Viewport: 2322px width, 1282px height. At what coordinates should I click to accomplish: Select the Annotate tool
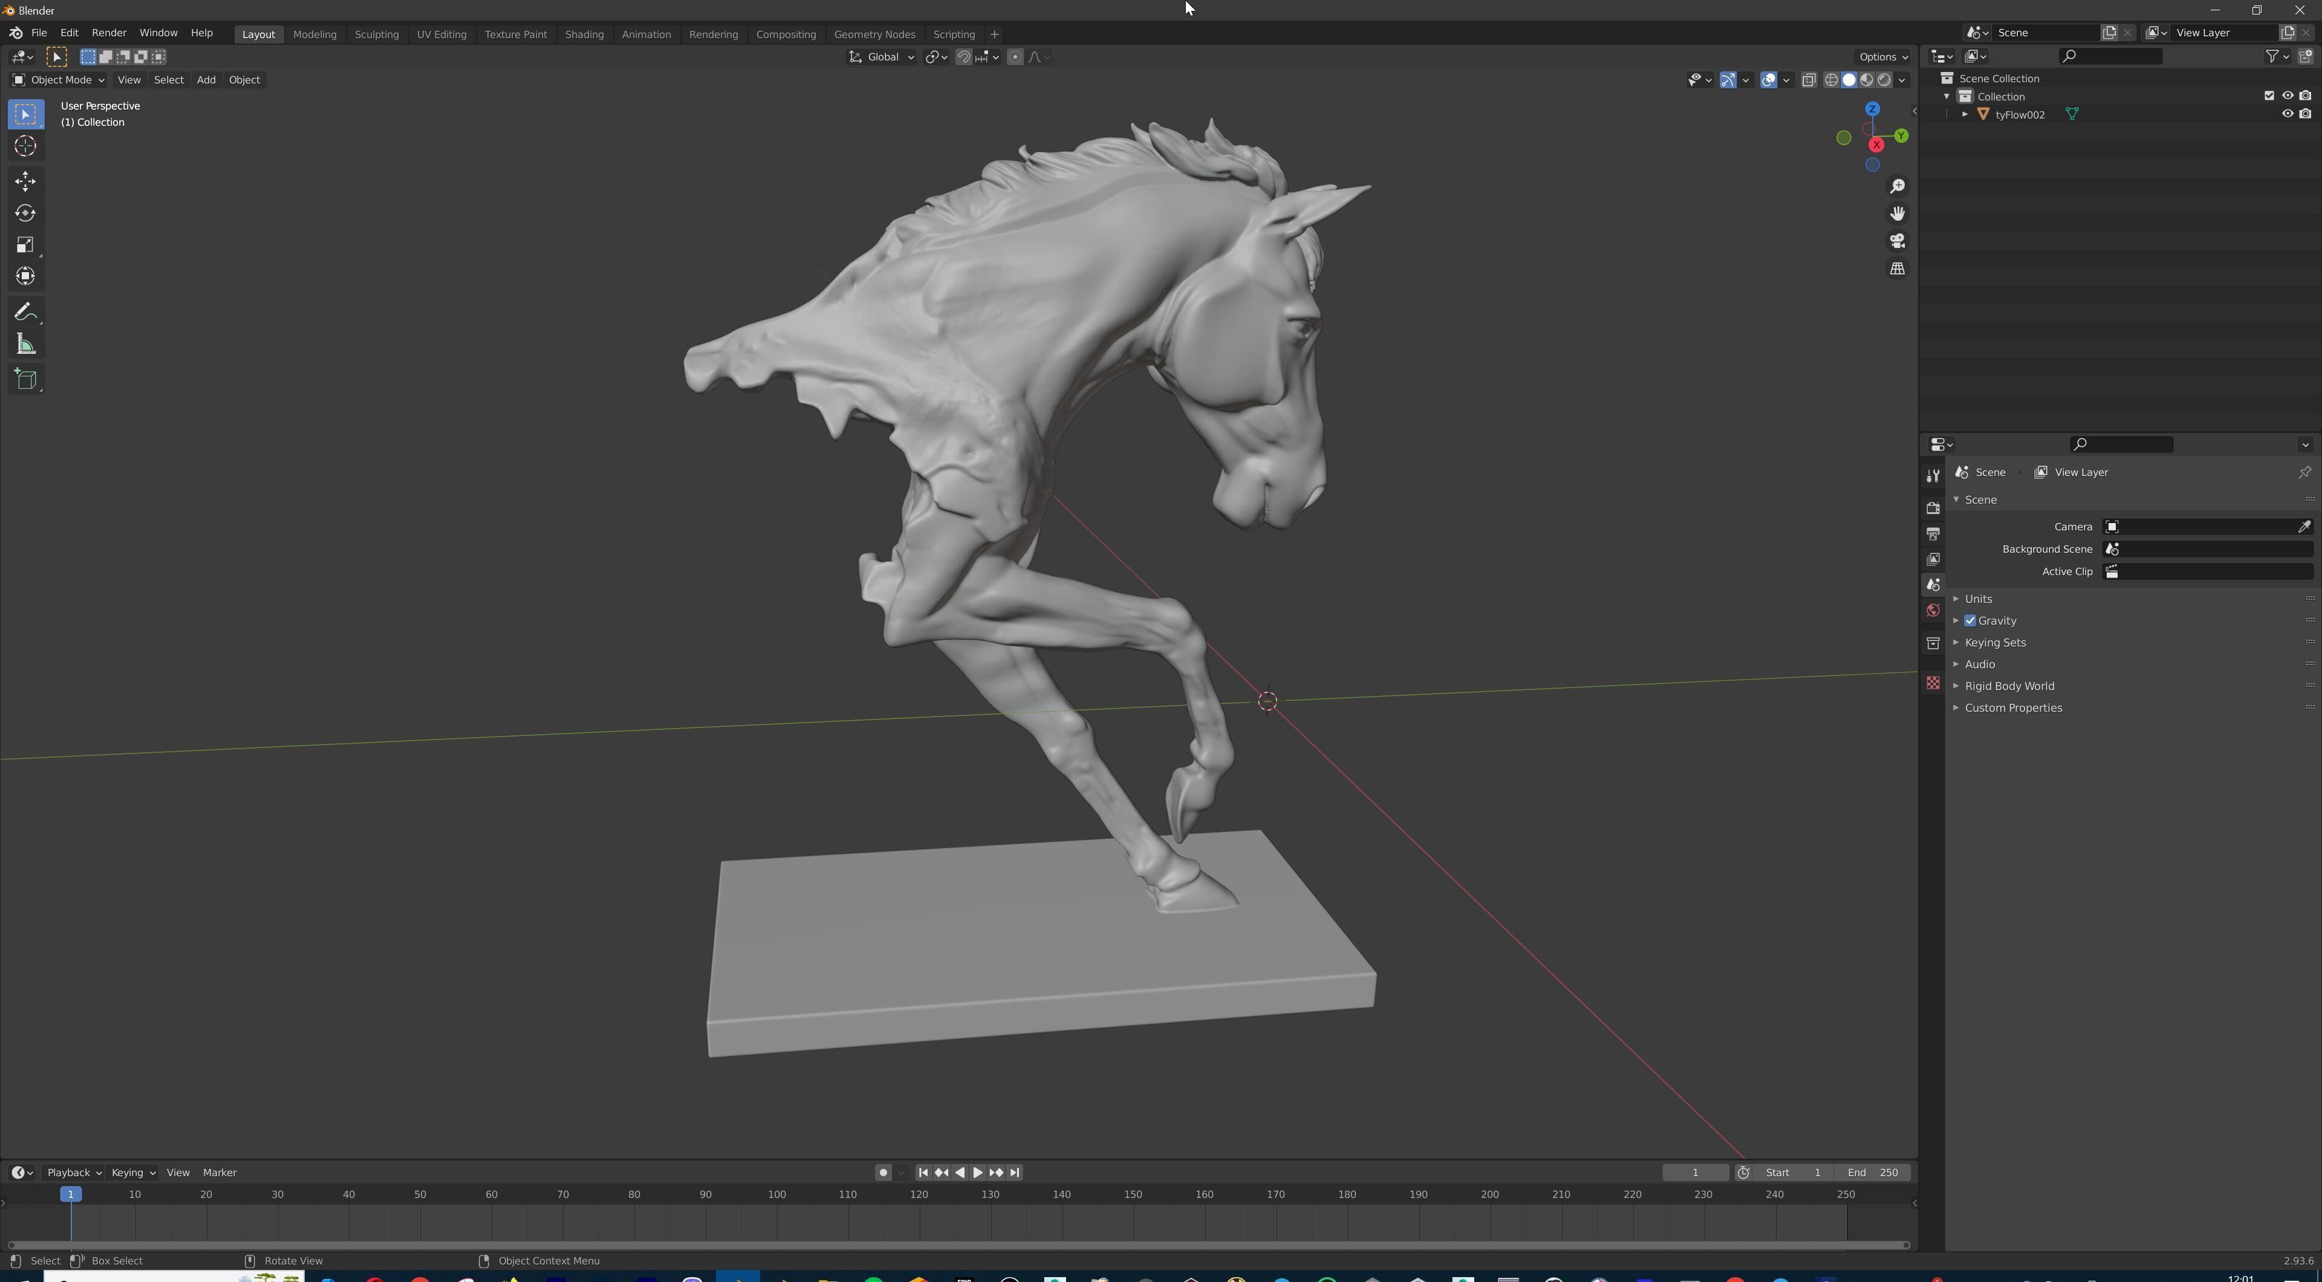point(25,312)
